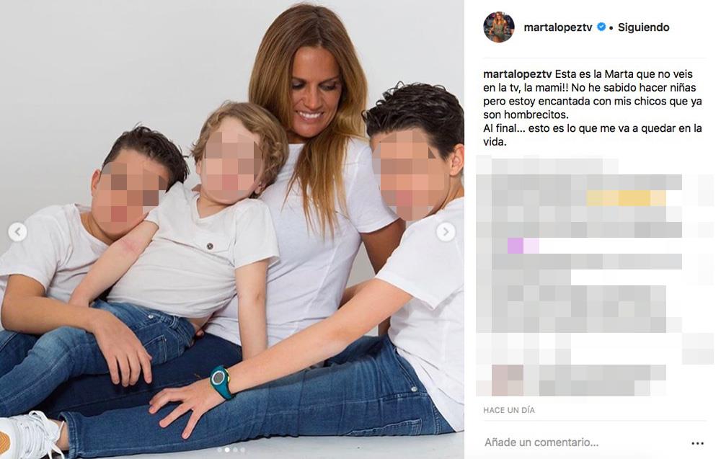Open the HACE UN DÍA timestamp link
721x459 pixels.
click(x=508, y=410)
